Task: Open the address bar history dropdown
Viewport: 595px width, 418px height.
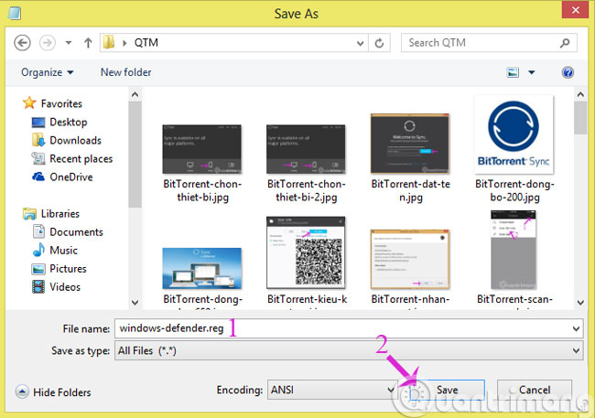Action: 360,43
